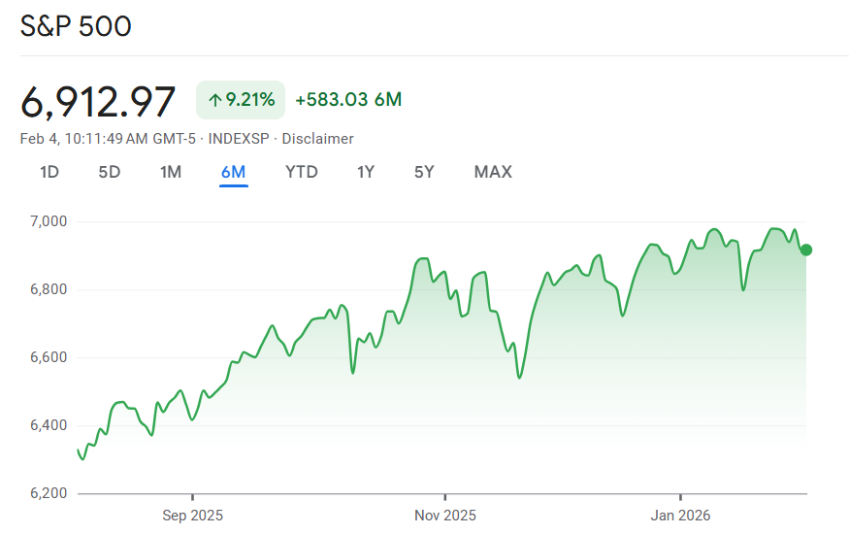
Task: Click the green endpoint dot on chart
Action: point(806,250)
